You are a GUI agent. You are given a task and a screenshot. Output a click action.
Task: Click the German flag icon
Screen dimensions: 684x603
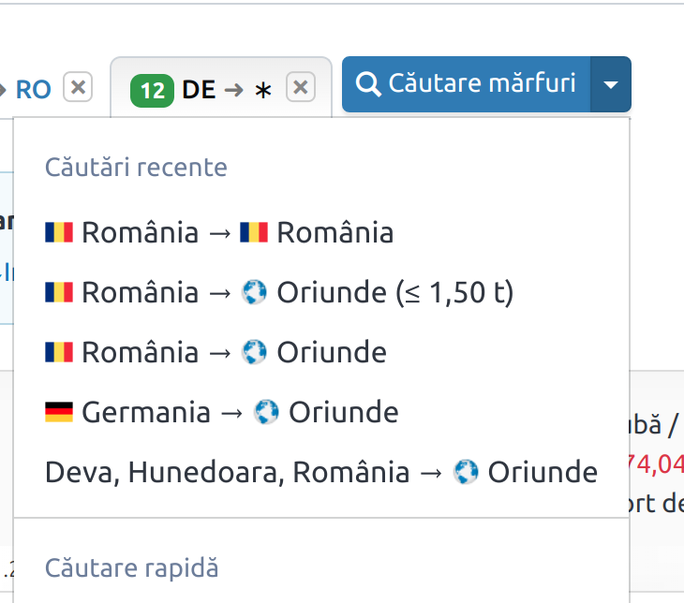[58, 412]
